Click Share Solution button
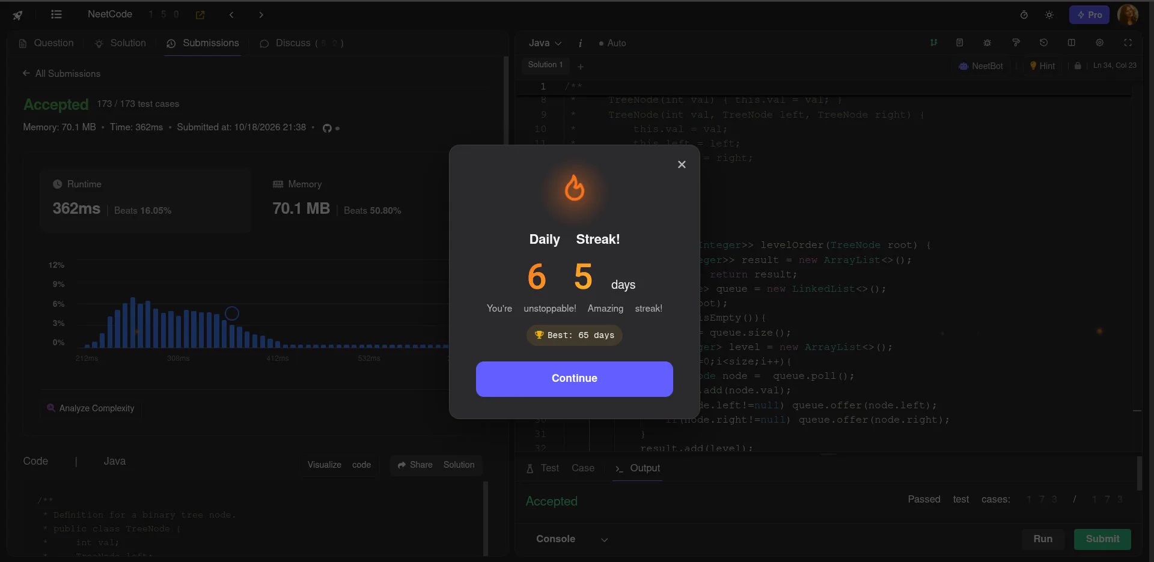The image size is (1154, 562). pyautogui.click(x=436, y=465)
